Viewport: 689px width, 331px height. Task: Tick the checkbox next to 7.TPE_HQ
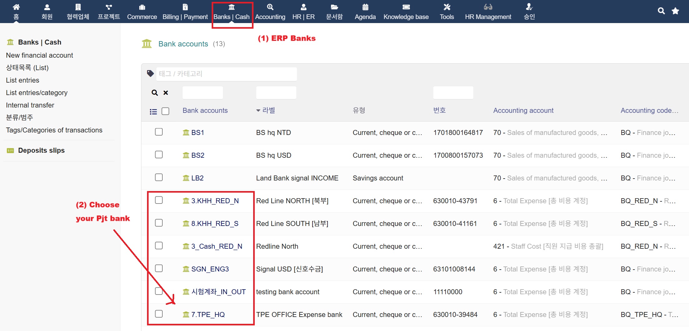tap(159, 314)
